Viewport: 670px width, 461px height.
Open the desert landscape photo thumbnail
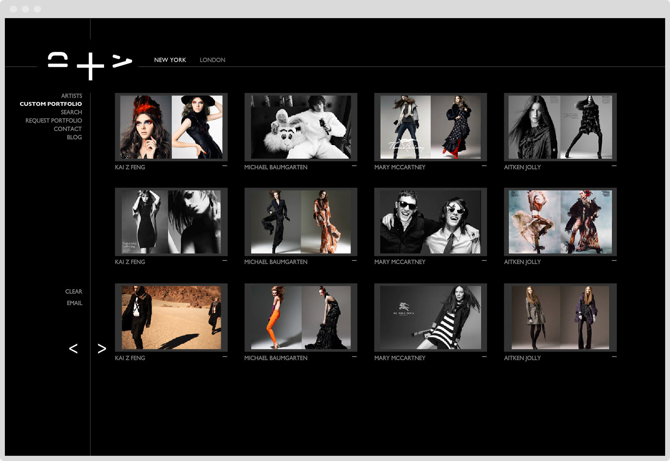click(x=171, y=317)
